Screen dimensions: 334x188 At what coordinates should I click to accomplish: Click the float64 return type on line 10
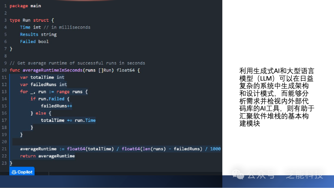(x=126, y=70)
